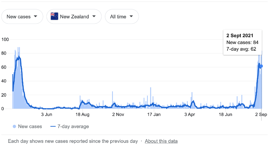
Task: Click the arrow beside New Zealand
Action: pyautogui.click(x=94, y=16)
